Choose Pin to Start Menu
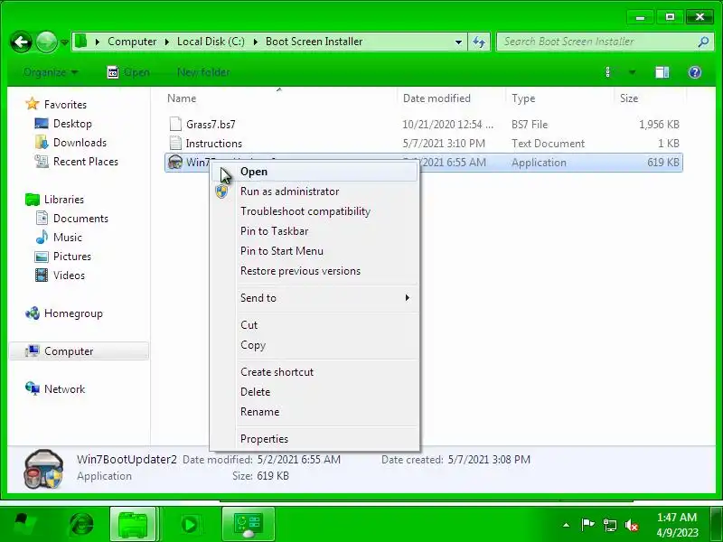 315,251
